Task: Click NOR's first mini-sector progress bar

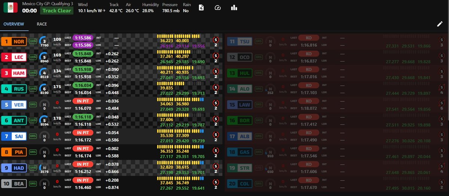Action: [x=165, y=36]
